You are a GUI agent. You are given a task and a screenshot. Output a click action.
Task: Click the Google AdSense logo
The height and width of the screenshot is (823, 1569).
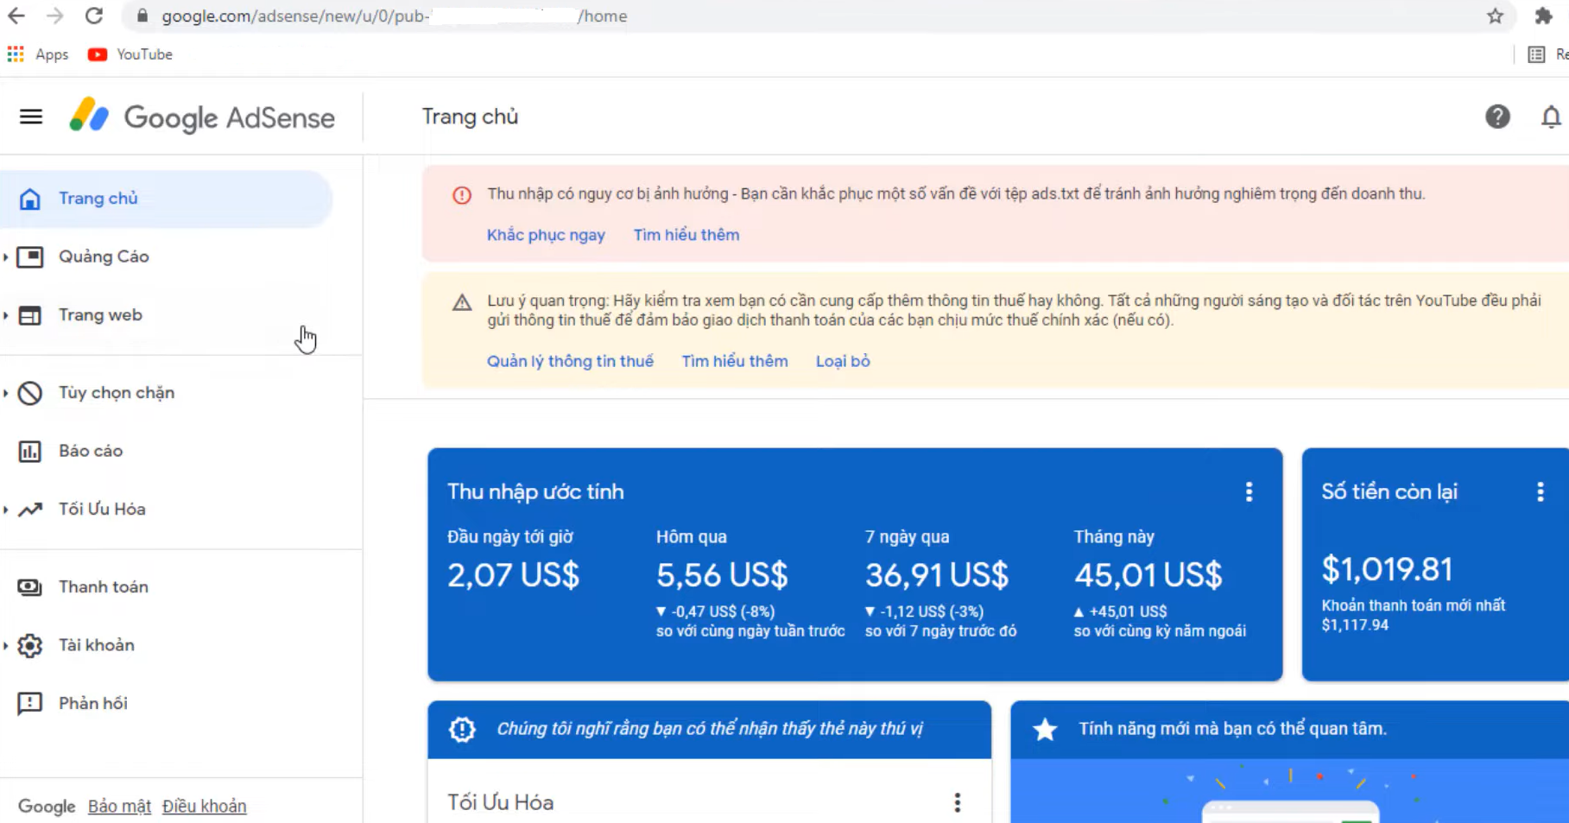(202, 117)
